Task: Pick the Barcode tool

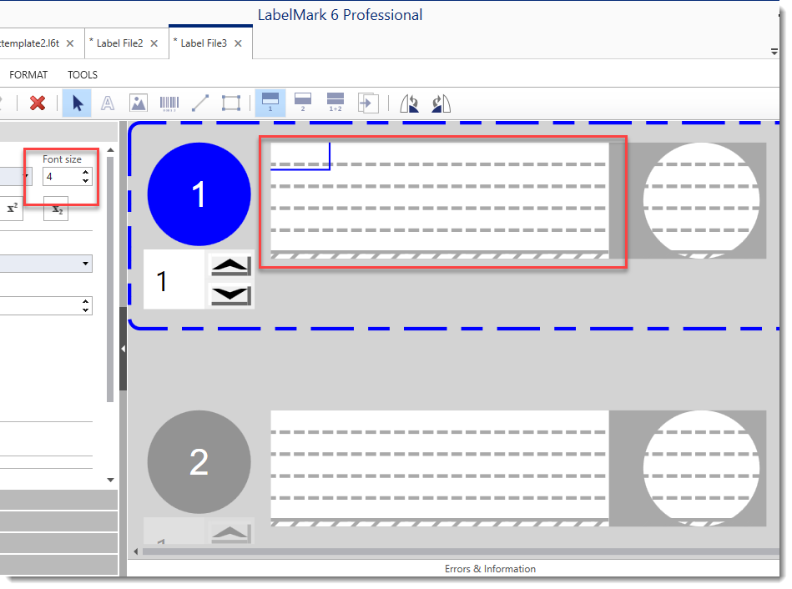Action: (169, 103)
